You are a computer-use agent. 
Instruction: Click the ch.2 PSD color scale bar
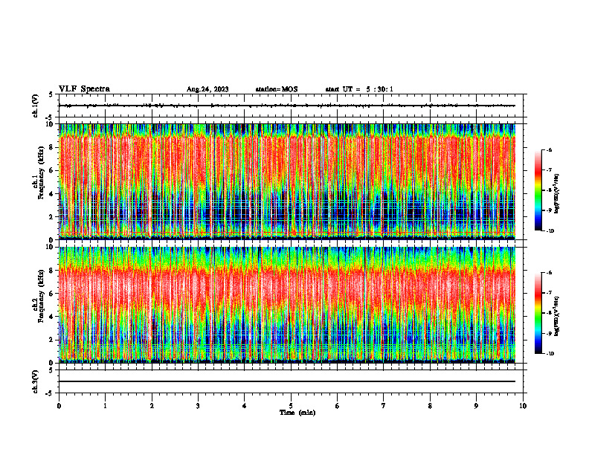[x=538, y=313]
